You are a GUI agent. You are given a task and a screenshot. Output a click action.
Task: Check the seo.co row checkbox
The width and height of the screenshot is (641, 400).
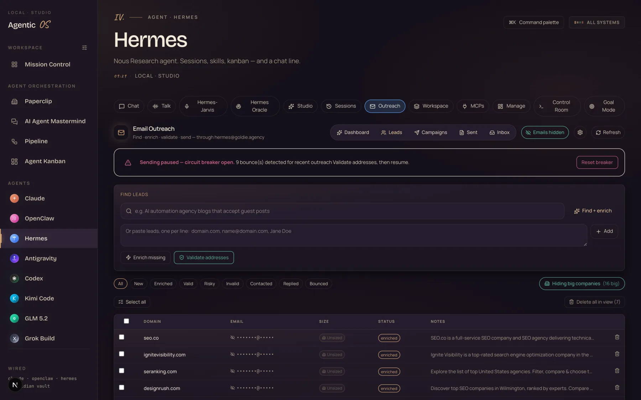121,337
